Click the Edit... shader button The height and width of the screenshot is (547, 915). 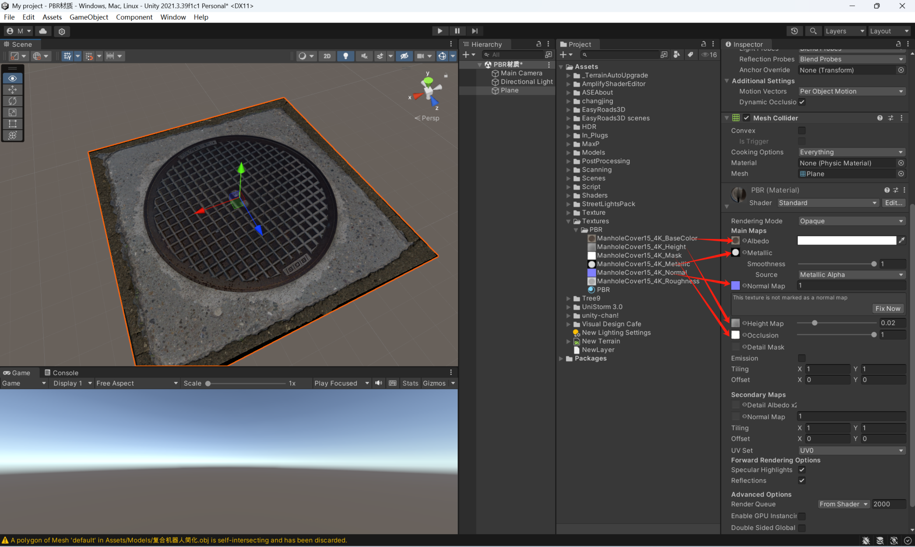click(x=893, y=203)
